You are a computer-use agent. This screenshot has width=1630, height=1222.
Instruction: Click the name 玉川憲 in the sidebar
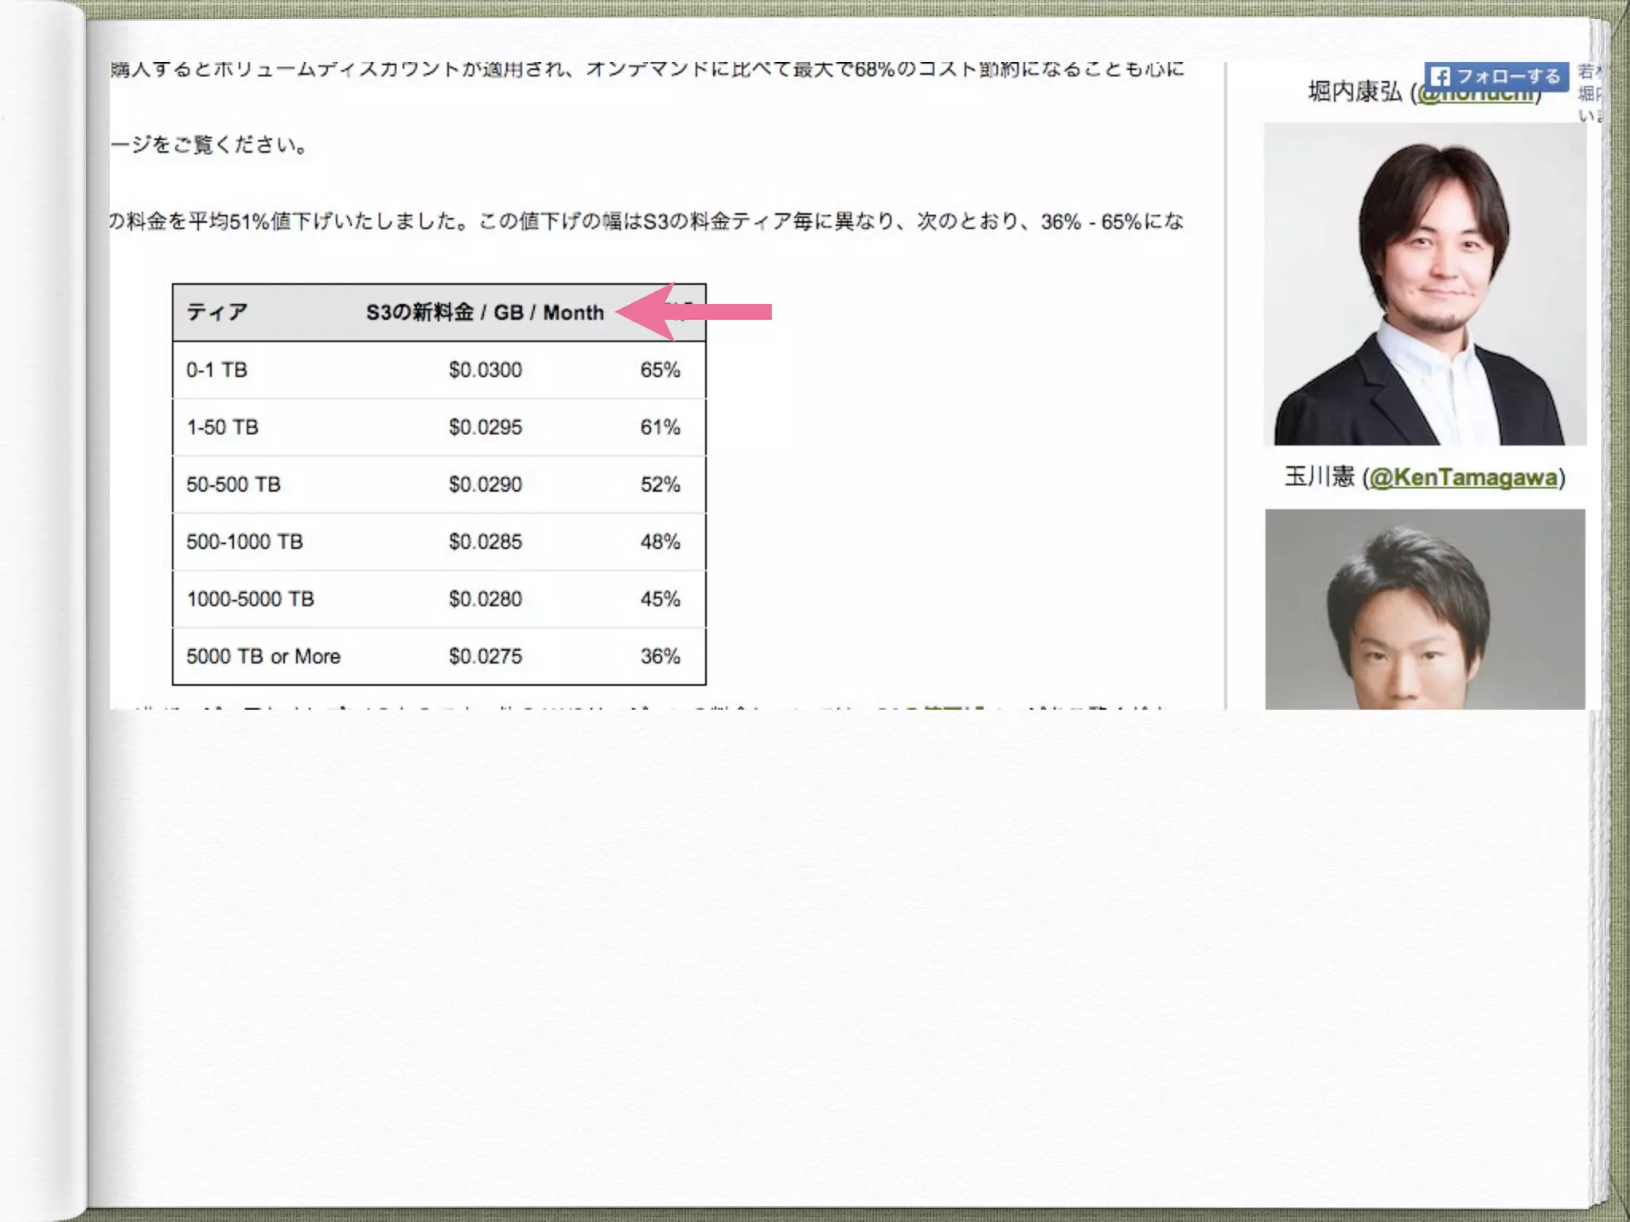point(1320,477)
